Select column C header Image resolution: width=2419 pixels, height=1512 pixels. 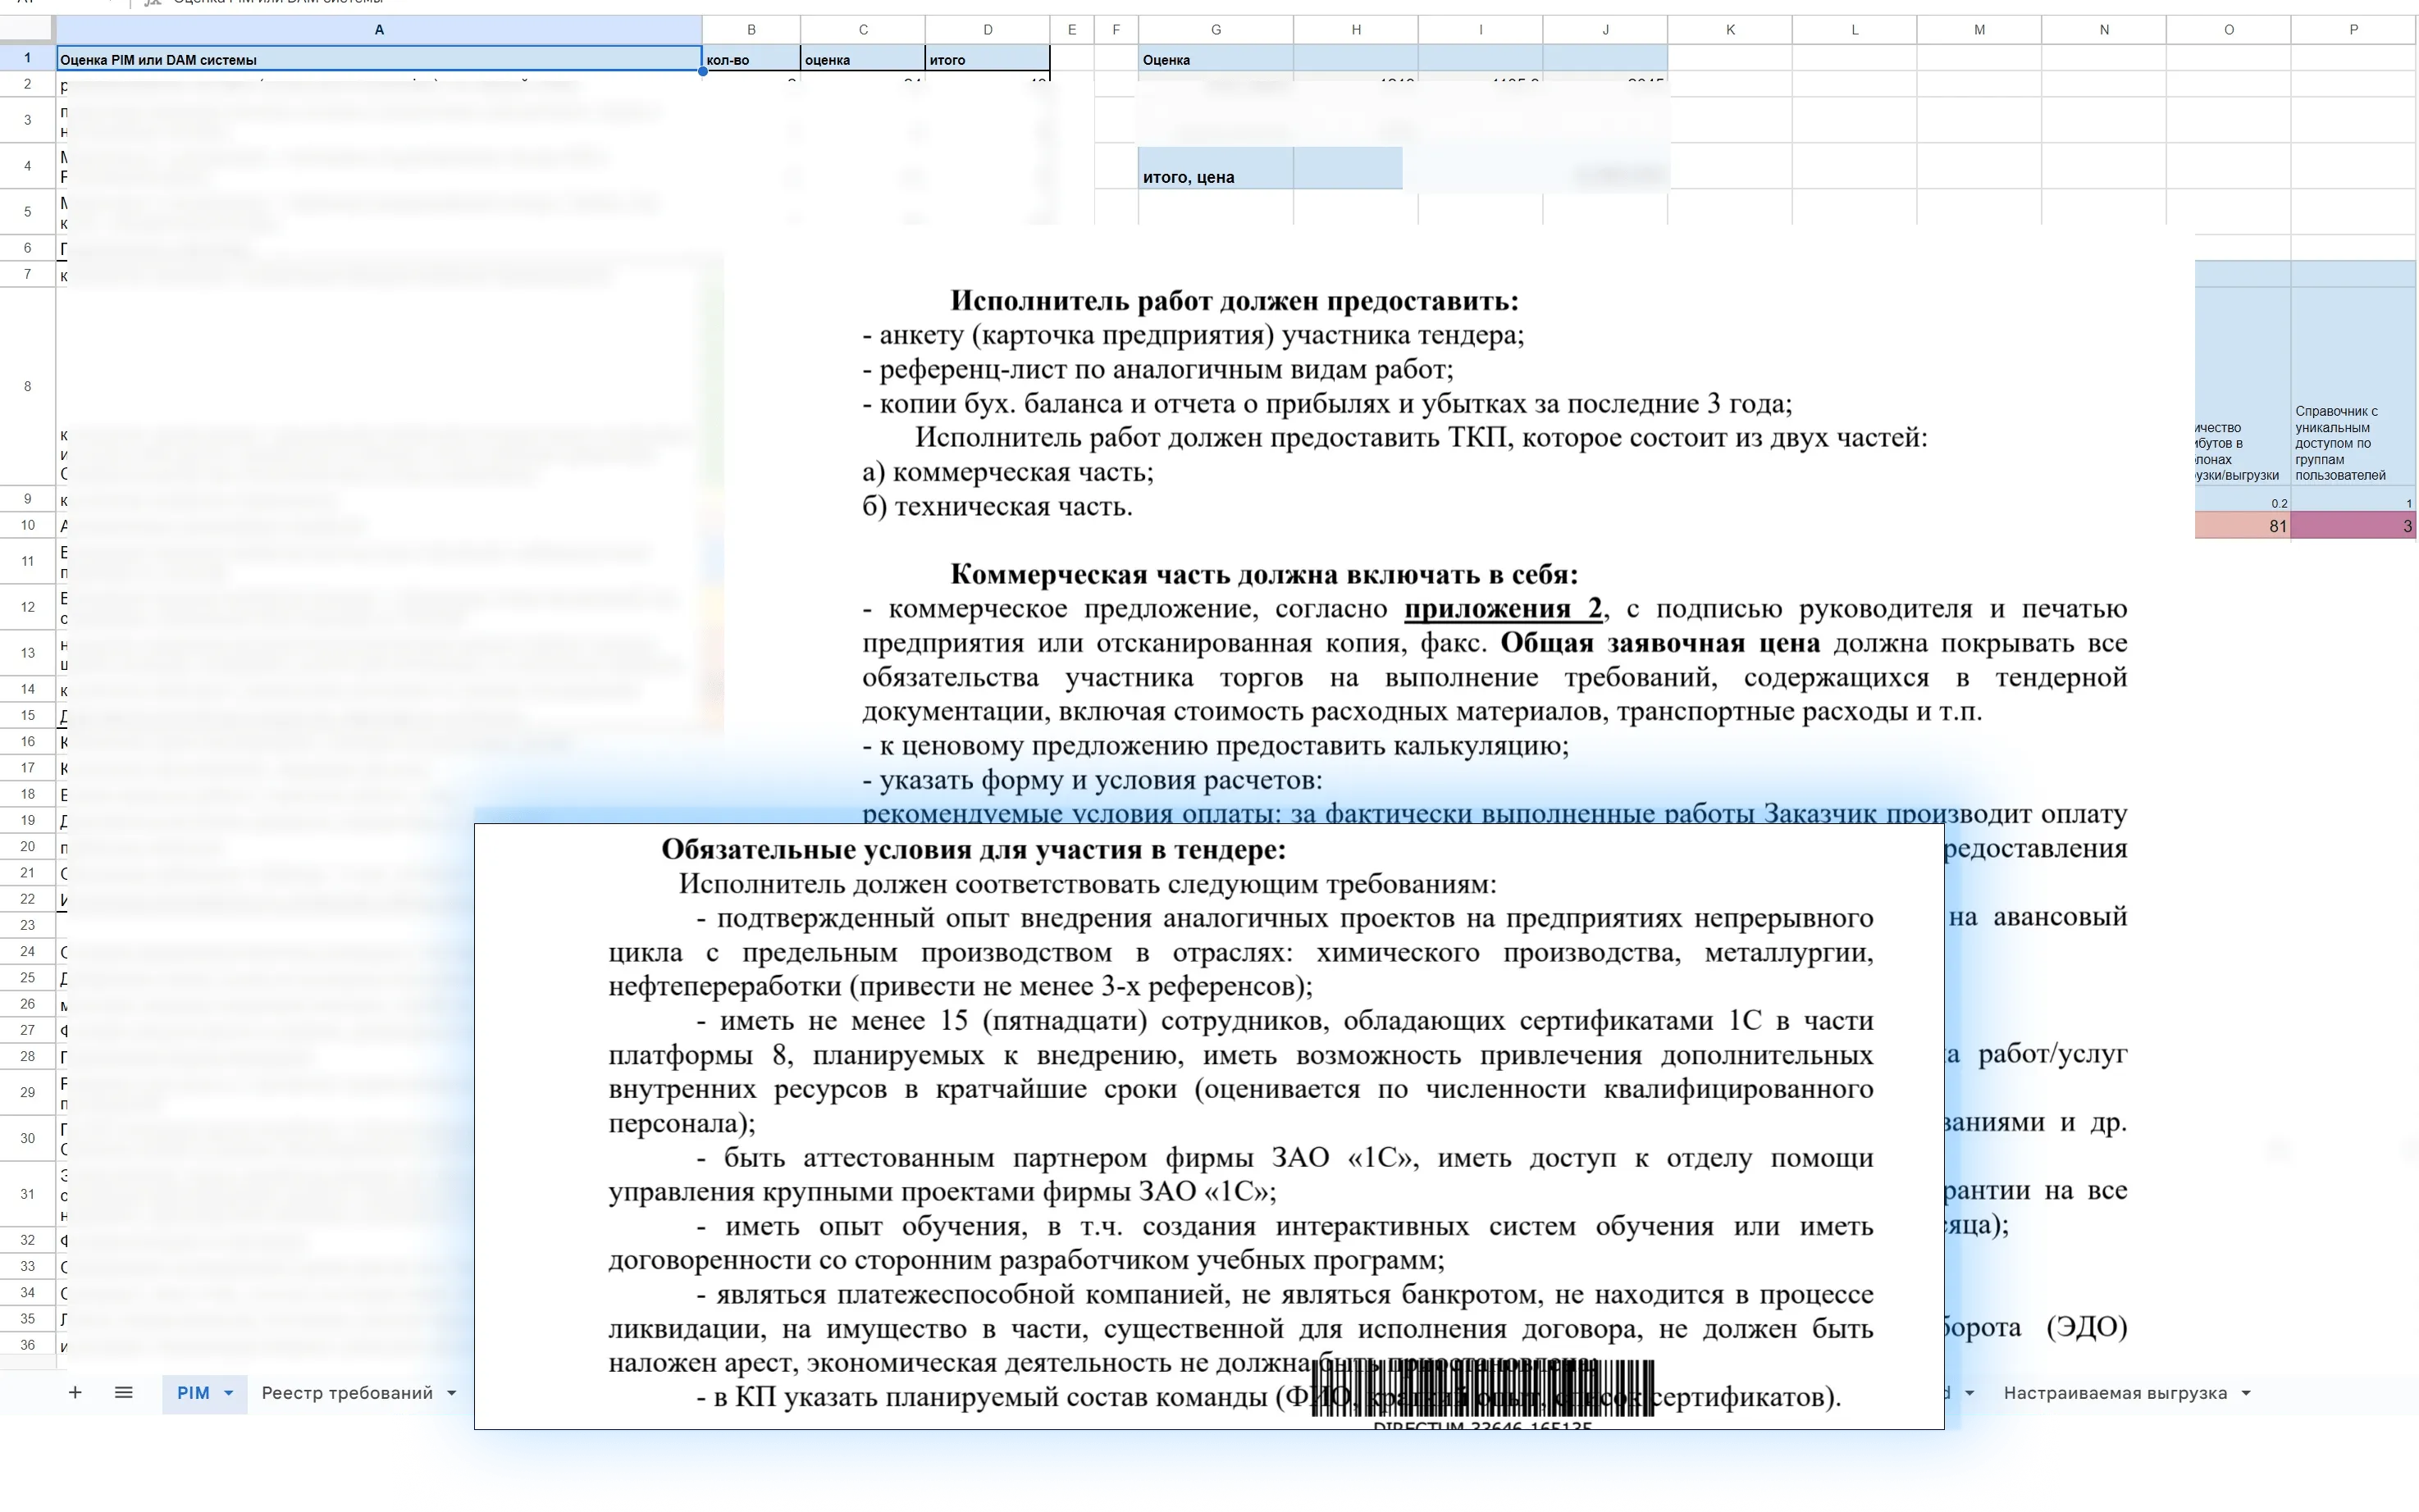[x=862, y=30]
